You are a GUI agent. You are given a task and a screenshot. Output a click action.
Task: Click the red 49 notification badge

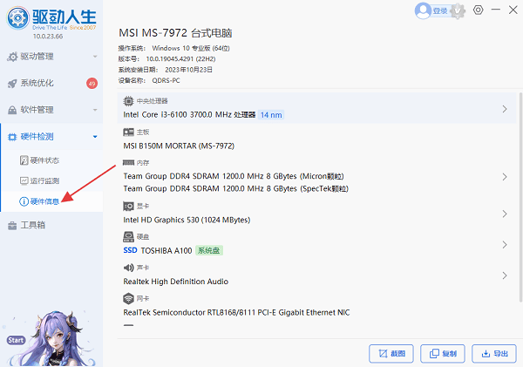92,84
